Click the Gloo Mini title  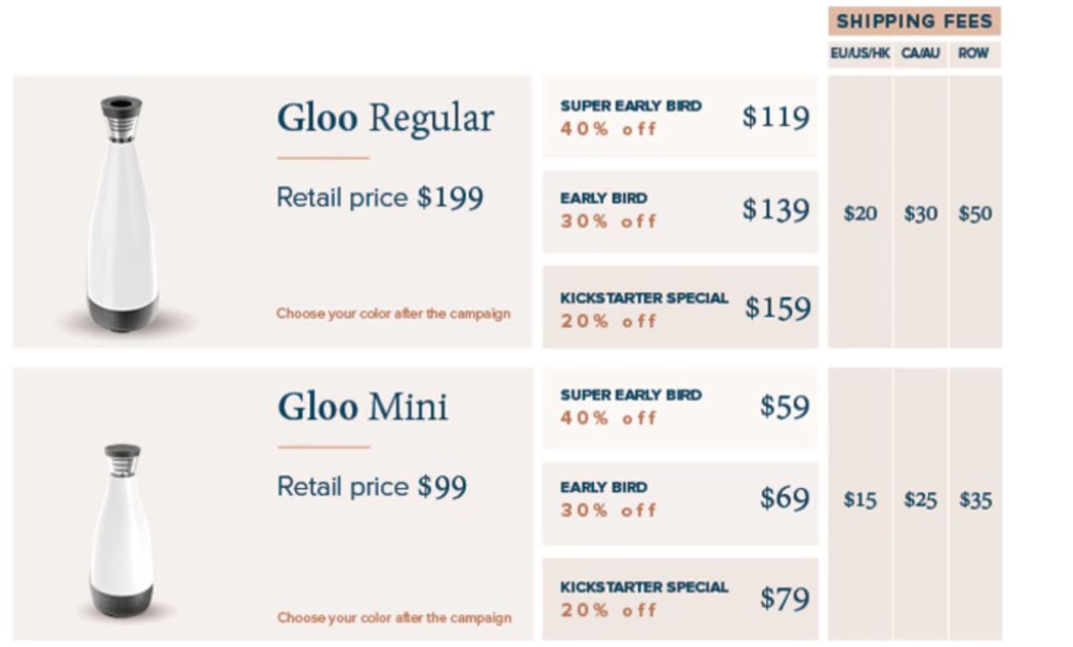(x=362, y=407)
